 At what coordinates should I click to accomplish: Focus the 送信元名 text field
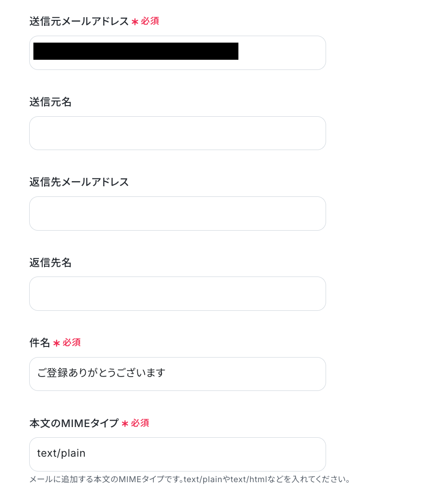coord(177,133)
